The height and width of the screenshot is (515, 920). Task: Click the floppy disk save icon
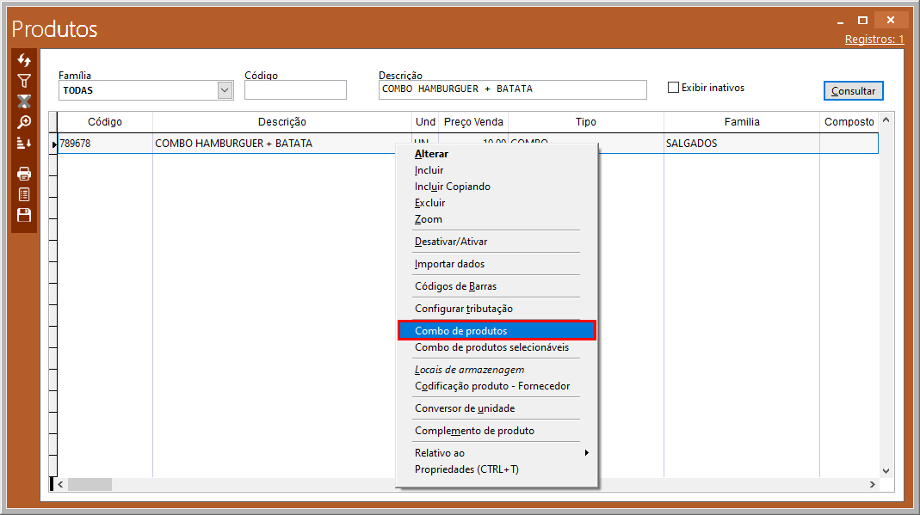click(24, 215)
